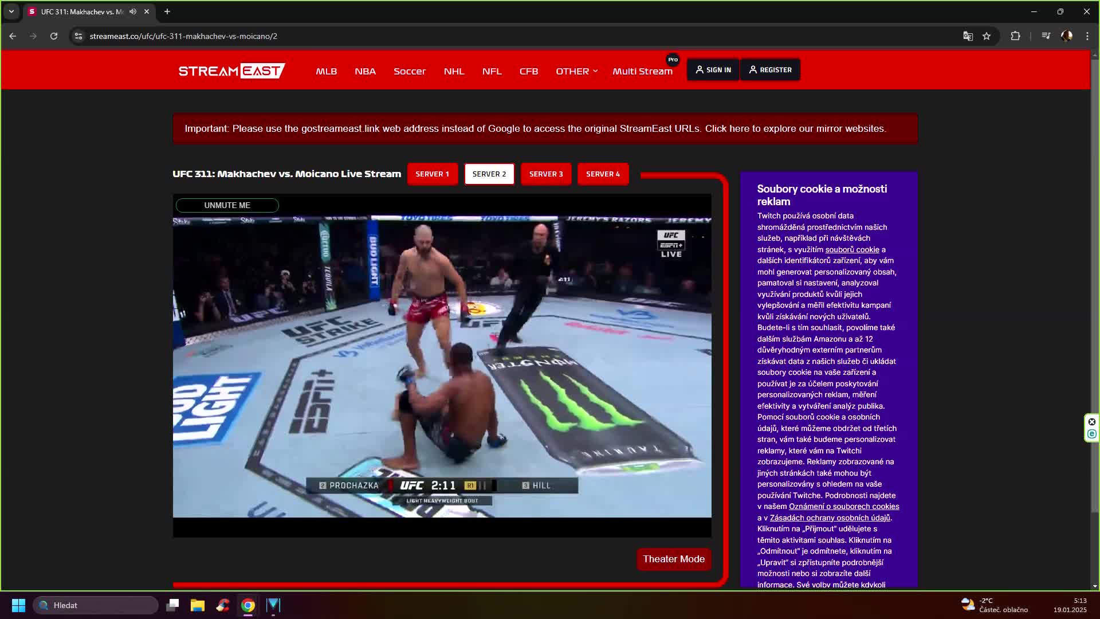This screenshot has height=619, width=1100.
Task: Open the MLB section
Action: 326,71
